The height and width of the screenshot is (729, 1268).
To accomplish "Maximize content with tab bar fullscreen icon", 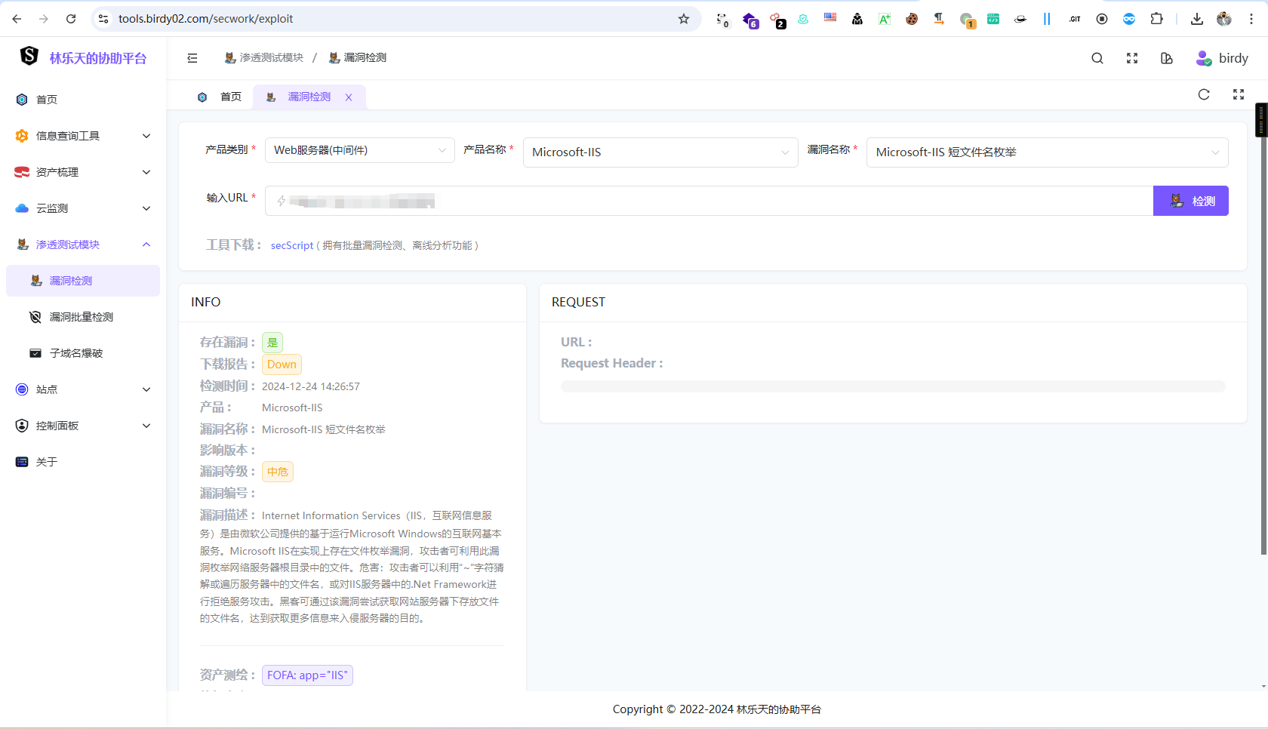I will pos(1239,94).
